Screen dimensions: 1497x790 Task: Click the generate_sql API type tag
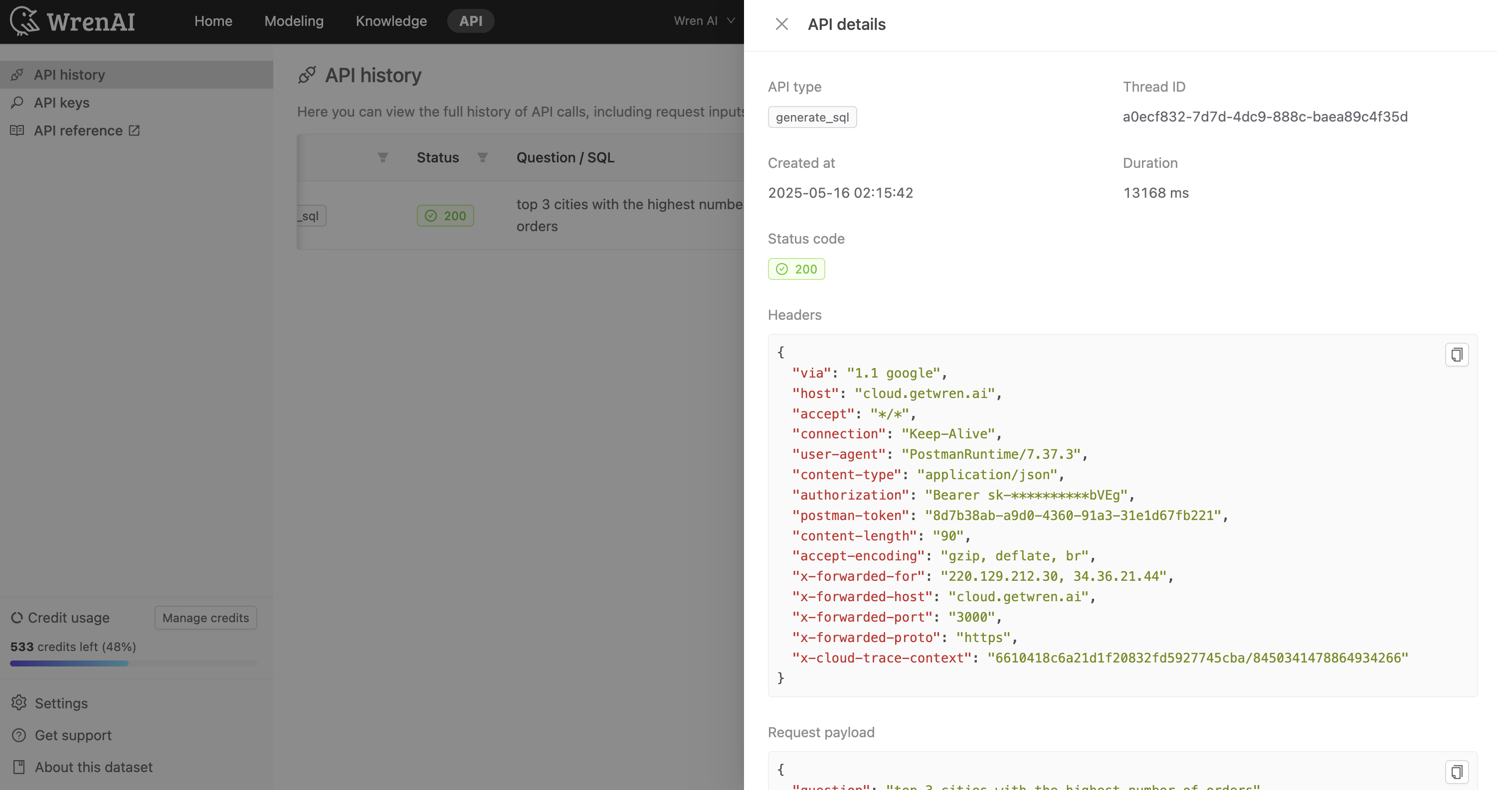[812, 117]
